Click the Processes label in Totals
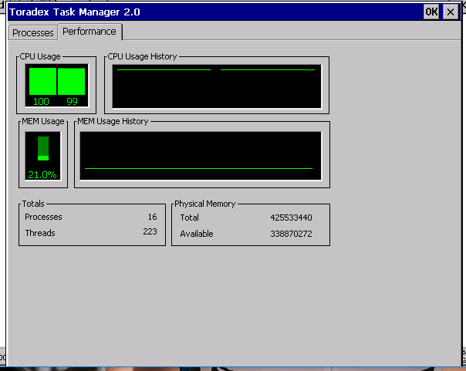 click(x=43, y=218)
